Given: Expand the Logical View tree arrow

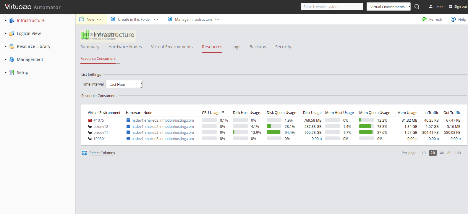Looking at the screenshot, I should point(5,33).
